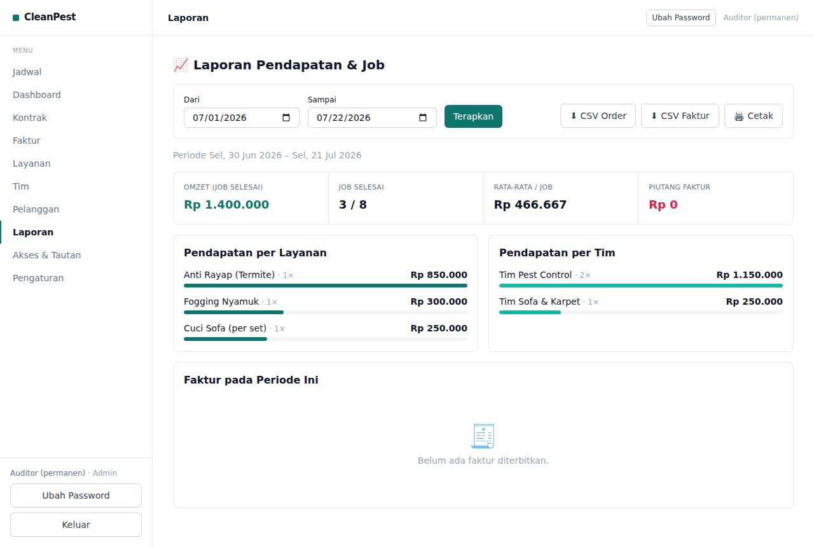Click the Rp 300.000 amount

439,301
